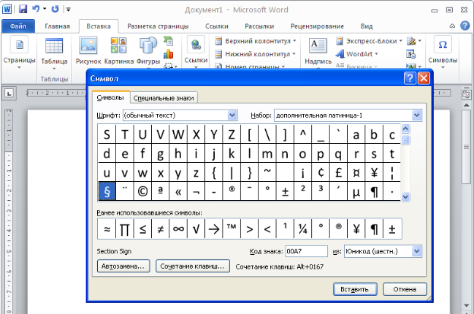Insert a text box with Надпись
The width and height of the screenshot is (474, 314).
(318, 51)
